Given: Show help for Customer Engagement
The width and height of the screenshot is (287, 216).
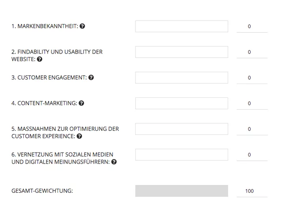Looking at the screenshot, I should point(91,78).
